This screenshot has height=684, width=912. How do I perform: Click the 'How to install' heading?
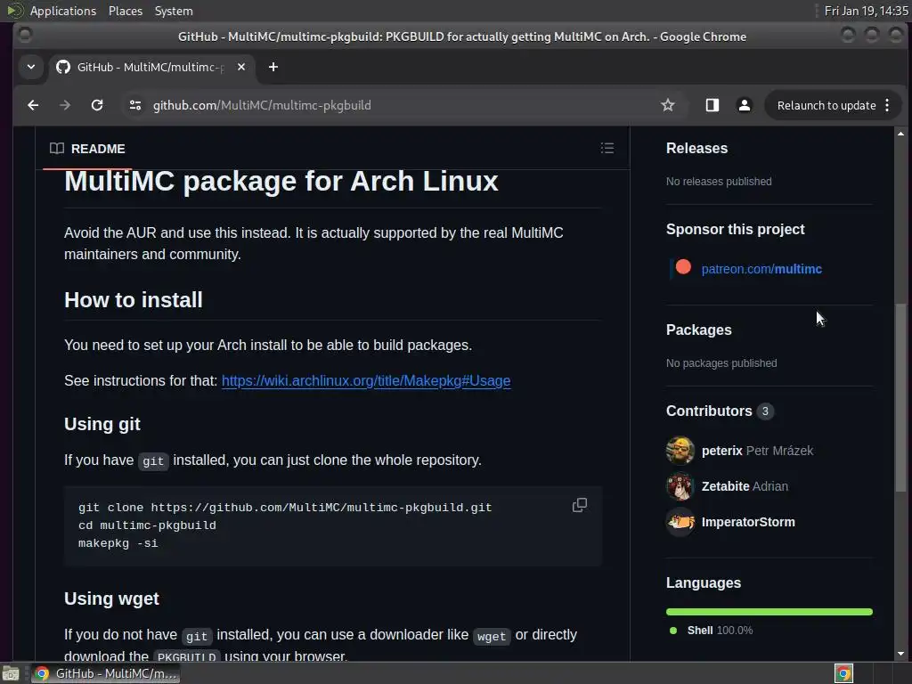134,300
